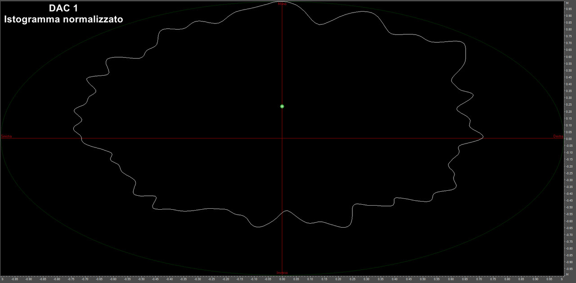Click the red 'Sinistra' axis label
The height and width of the screenshot is (283, 576).
[6, 136]
